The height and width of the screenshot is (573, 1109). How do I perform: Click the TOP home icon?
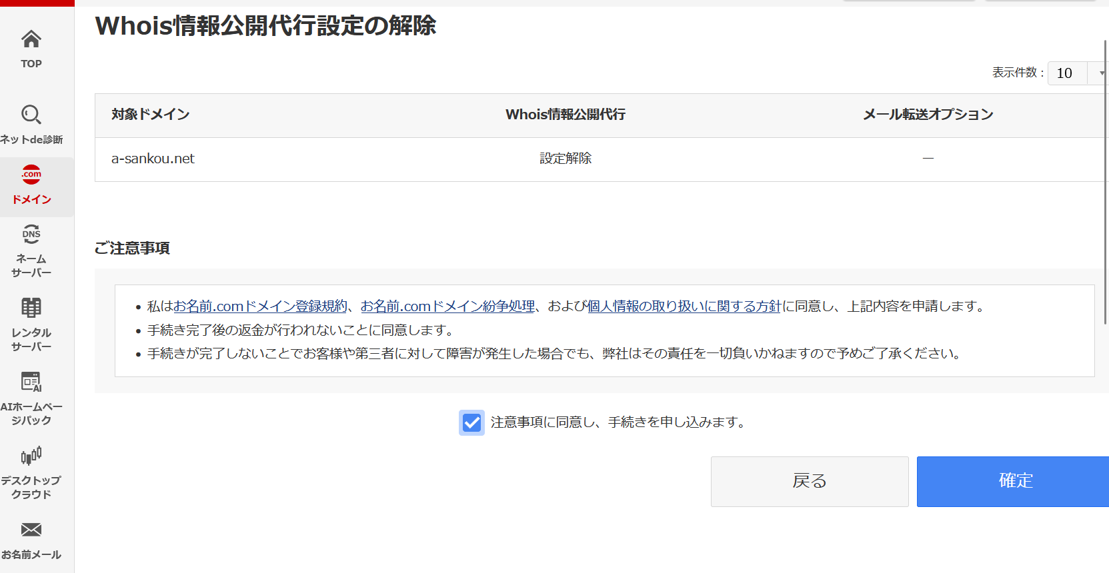click(31, 40)
